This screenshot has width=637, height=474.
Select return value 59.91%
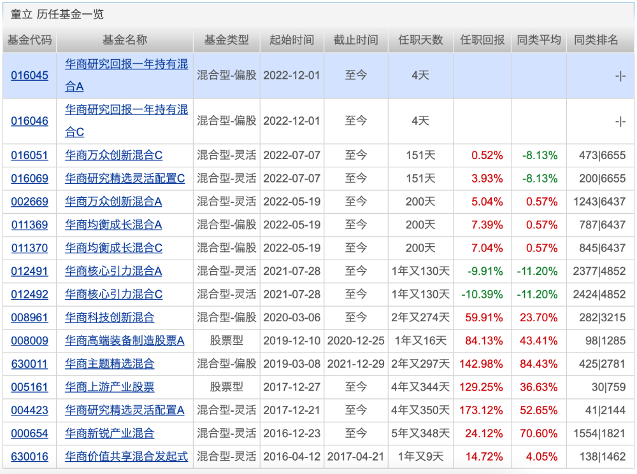pyautogui.click(x=484, y=317)
